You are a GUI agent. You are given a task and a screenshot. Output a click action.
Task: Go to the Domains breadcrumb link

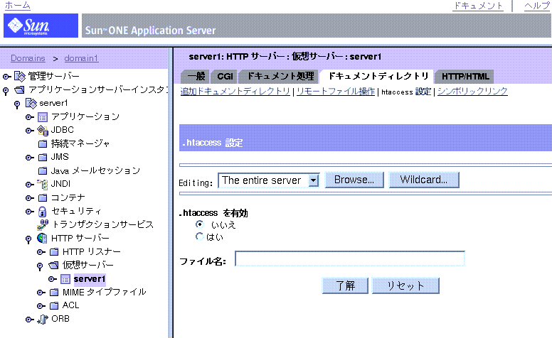[28, 58]
